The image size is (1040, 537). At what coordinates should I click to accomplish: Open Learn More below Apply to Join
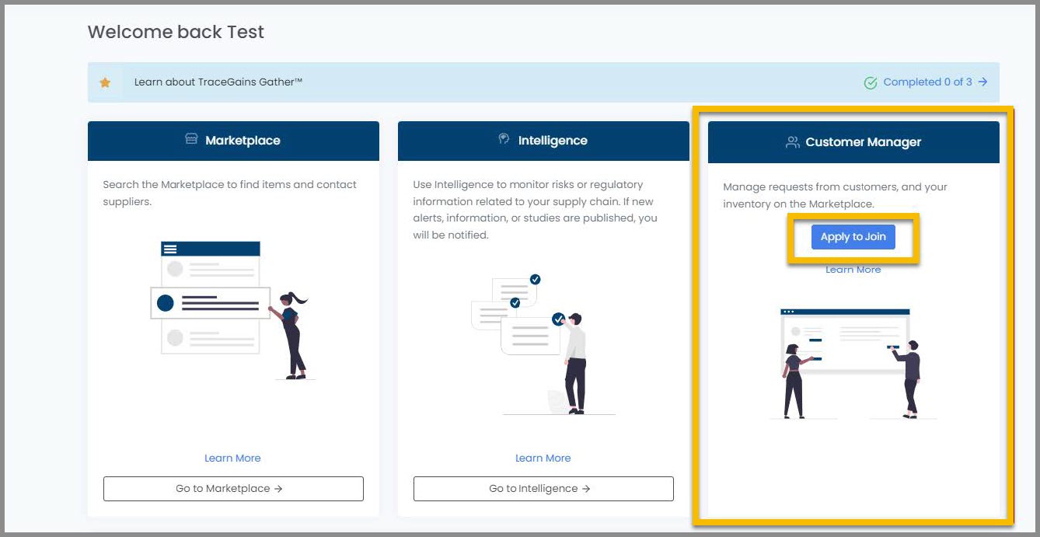click(x=853, y=268)
